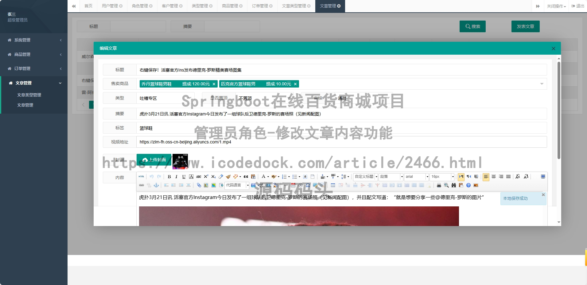This screenshot has width=587, height=285.
Task: Click the eraser clear-format icon
Action: [221, 177]
